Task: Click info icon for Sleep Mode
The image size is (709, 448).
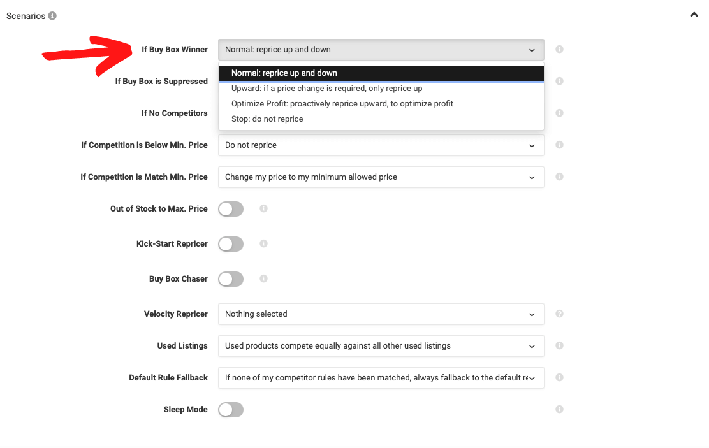Action: (x=559, y=409)
